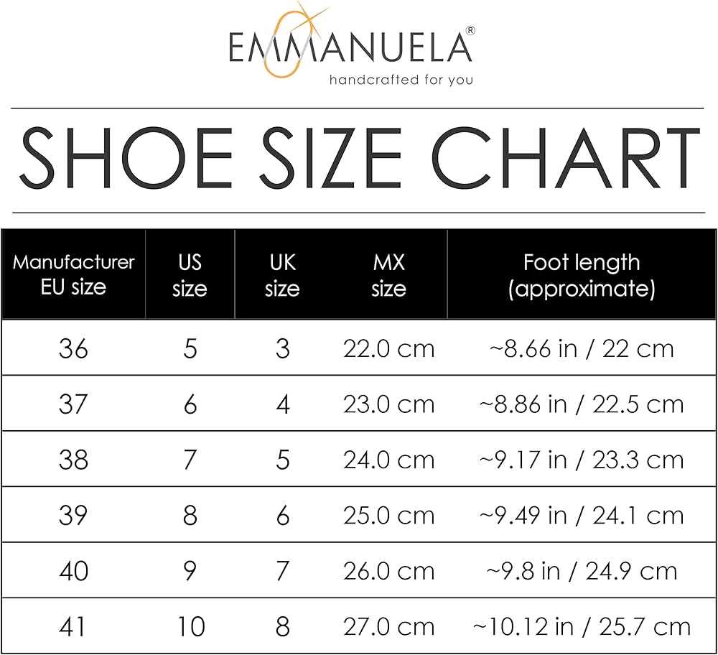718x655 pixels.
Task: Select the MX size column header
Action: (388, 274)
